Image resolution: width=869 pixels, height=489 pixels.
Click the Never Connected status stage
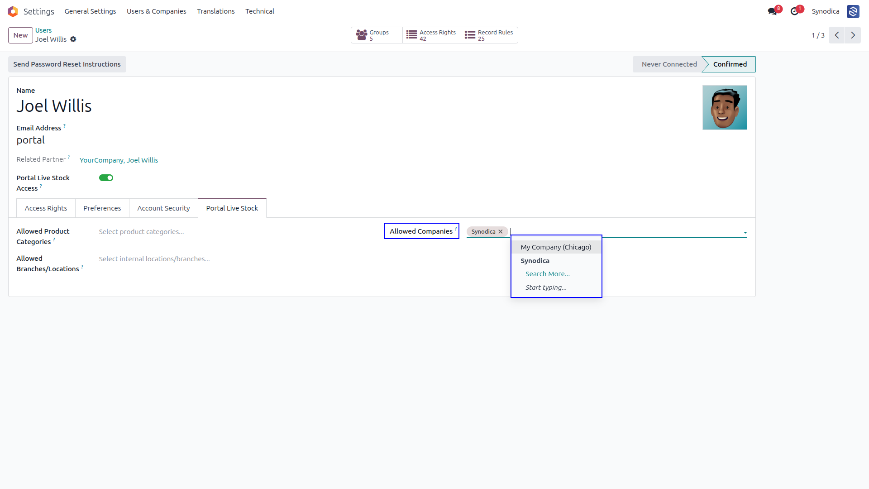tap(668, 64)
